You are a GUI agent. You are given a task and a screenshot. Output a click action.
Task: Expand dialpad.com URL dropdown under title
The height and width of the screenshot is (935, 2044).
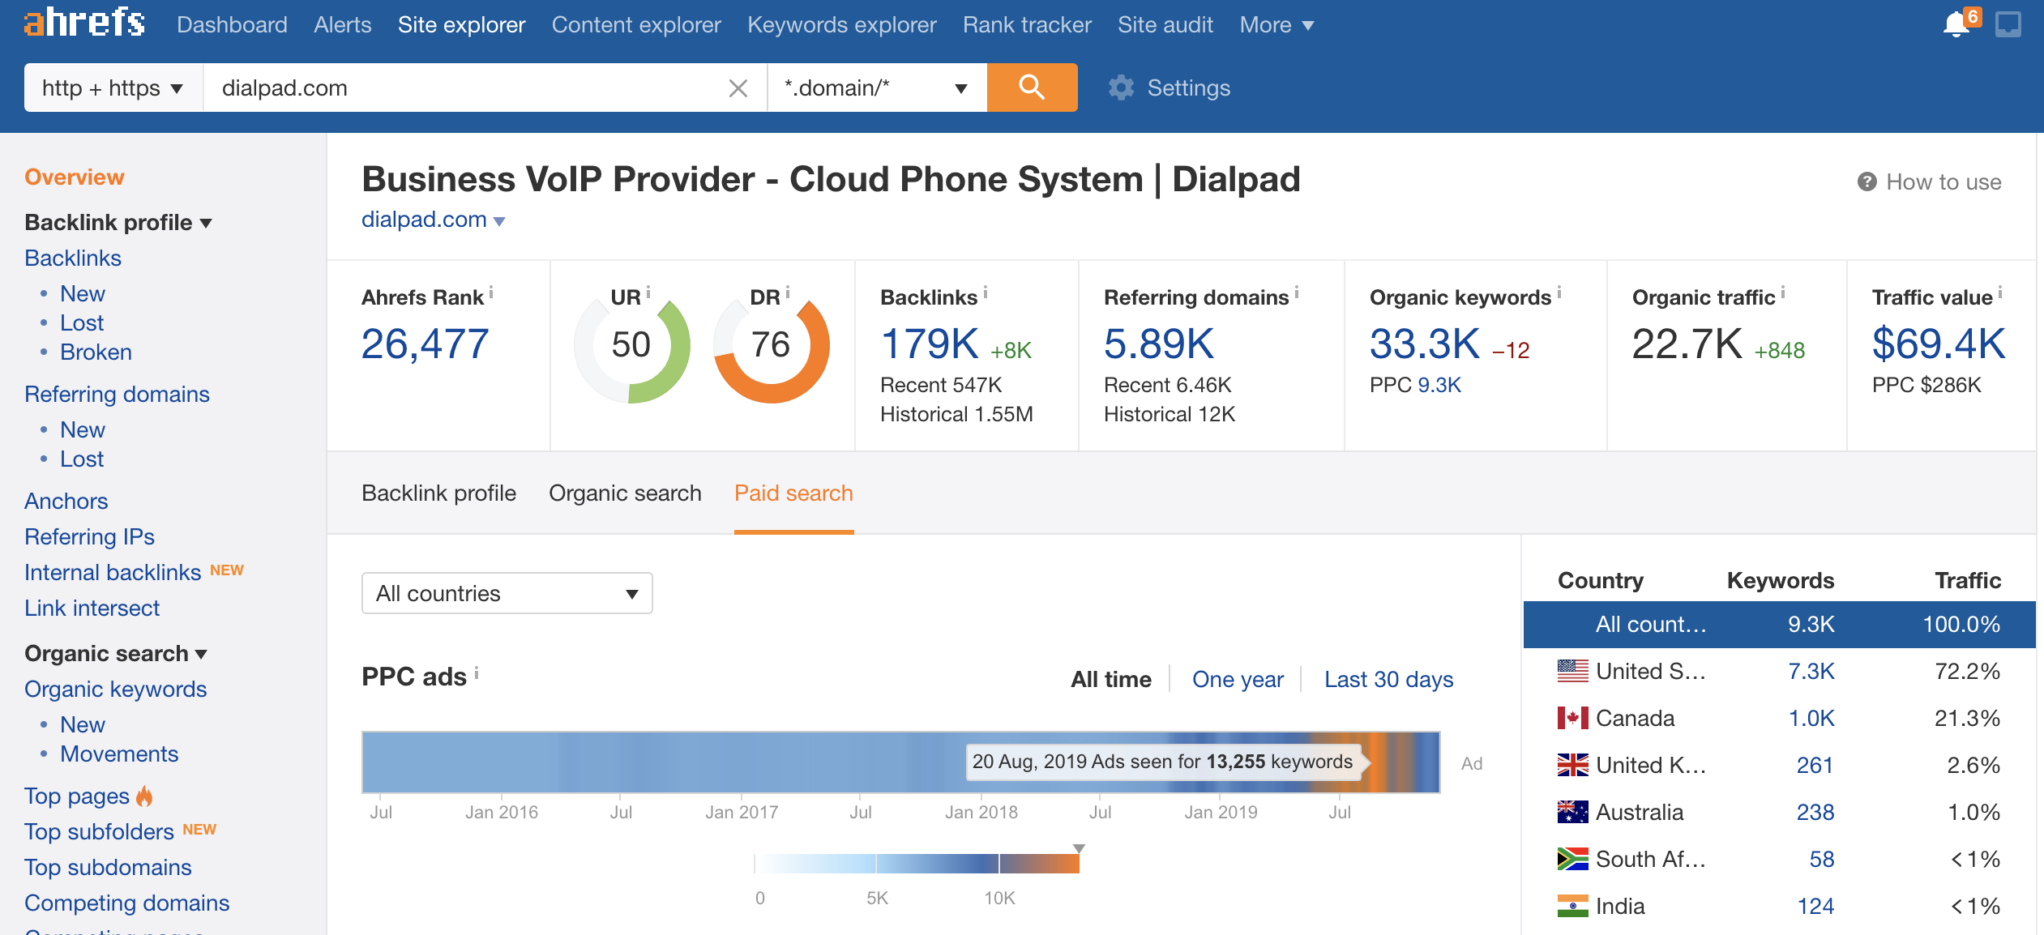pos(499,221)
